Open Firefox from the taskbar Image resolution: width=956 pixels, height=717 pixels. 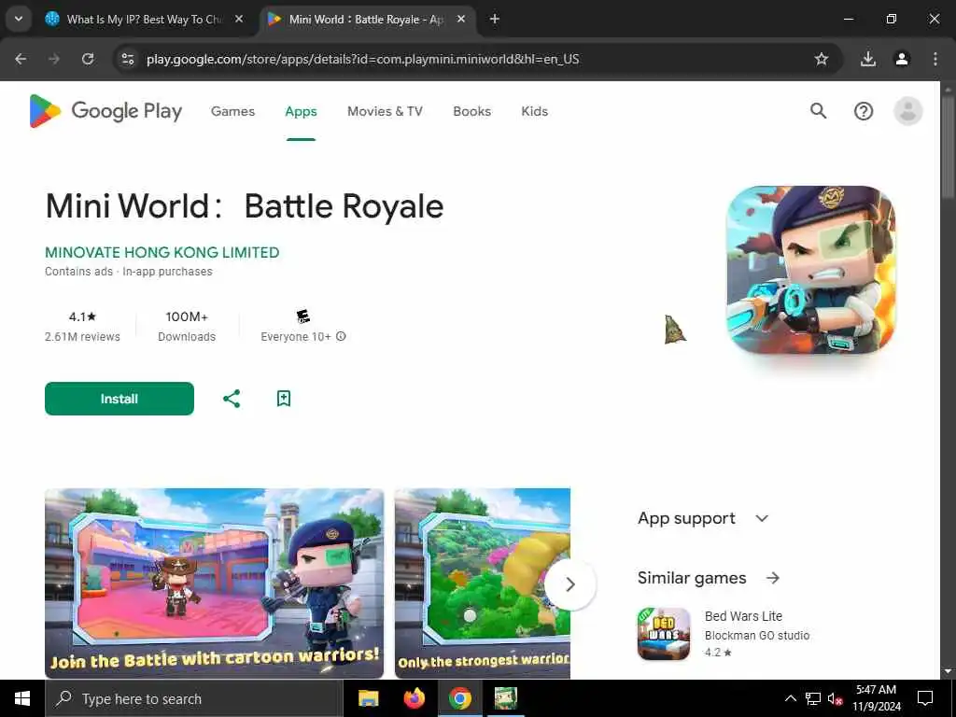tap(415, 698)
